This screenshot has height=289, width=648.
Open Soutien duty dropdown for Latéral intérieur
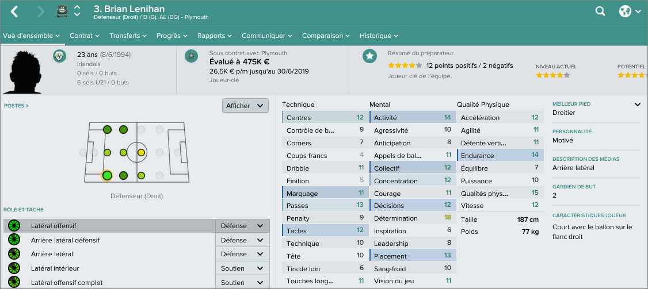click(x=242, y=268)
